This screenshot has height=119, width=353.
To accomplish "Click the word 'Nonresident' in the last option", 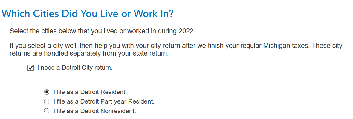I will tap(119, 111).
